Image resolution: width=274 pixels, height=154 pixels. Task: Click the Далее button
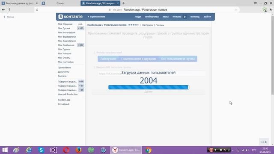(149, 92)
